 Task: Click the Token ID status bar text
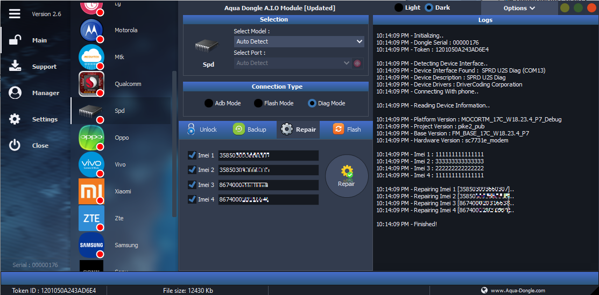[54, 290]
